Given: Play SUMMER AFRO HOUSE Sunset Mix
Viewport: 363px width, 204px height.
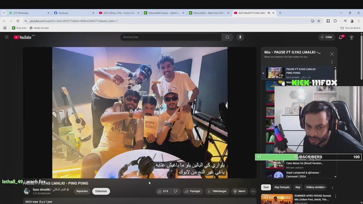Looking at the screenshot, I should tap(313, 197).
